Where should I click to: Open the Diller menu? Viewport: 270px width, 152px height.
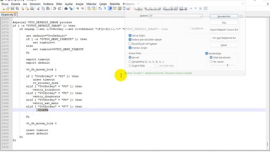[59, 4]
